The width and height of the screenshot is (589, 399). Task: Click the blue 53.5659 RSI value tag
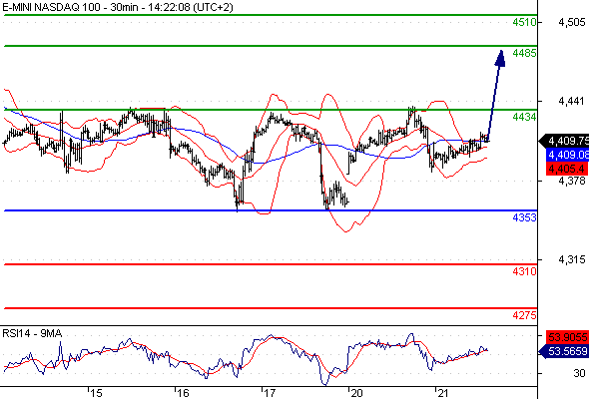(x=564, y=351)
